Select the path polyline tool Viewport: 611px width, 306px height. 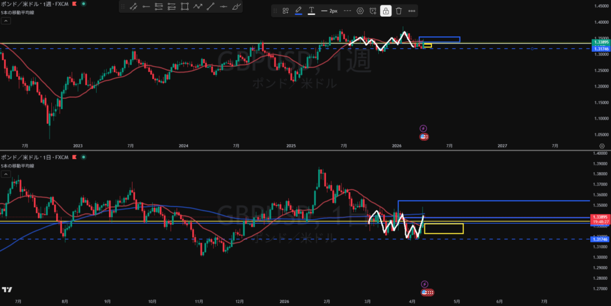point(198,7)
